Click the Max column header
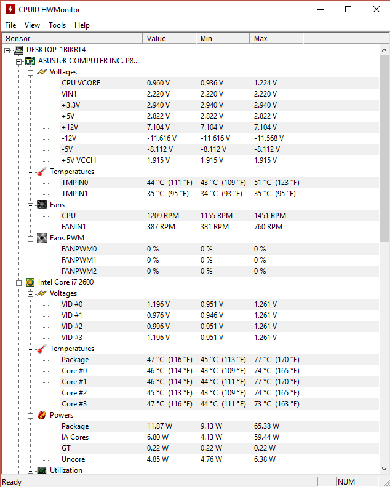 (x=276, y=39)
